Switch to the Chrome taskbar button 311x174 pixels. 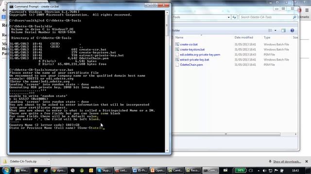tap(59, 170)
